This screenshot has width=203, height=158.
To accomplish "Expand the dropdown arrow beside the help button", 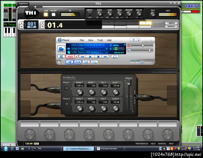I will tap(139, 40).
